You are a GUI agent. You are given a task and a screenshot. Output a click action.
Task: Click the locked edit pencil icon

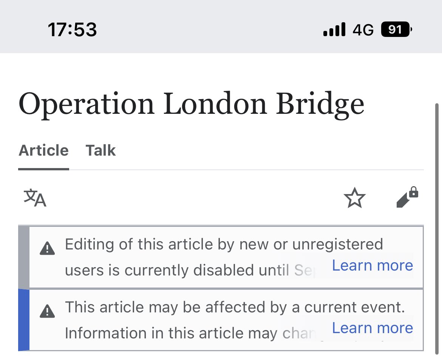pyautogui.click(x=407, y=197)
